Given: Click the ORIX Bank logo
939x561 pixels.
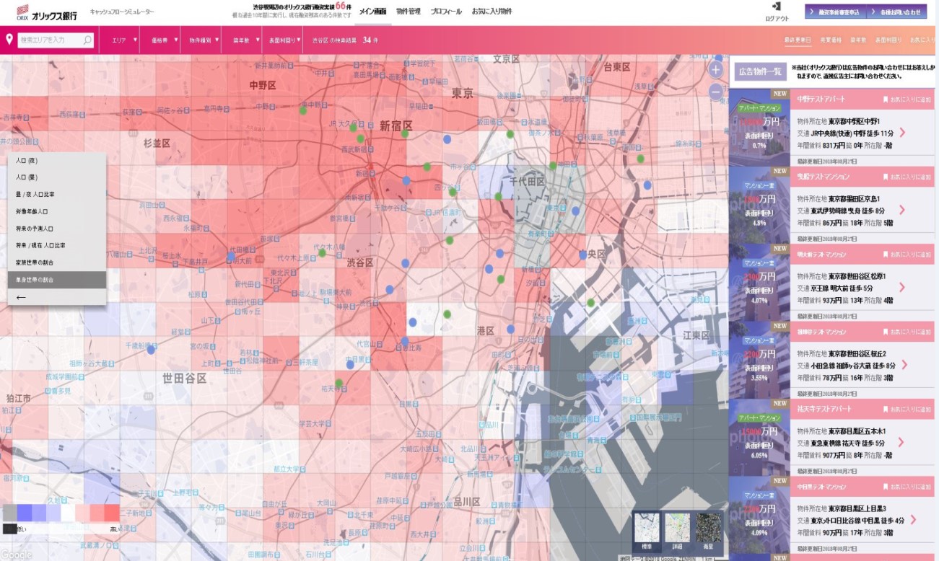Looking at the screenshot, I should point(47,12).
